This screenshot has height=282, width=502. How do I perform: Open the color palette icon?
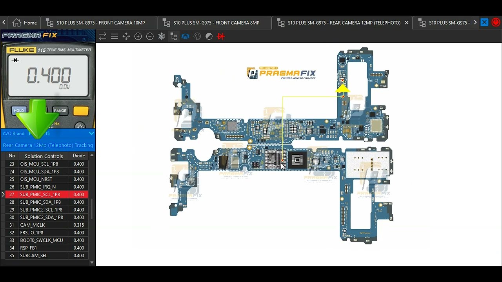pyautogui.click(x=197, y=36)
